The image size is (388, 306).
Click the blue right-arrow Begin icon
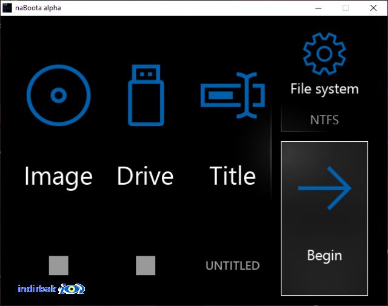[325, 188]
